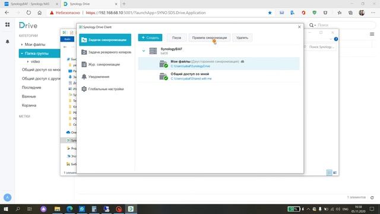Click the Drive search field
This screenshot has width=380, height=214.
click(x=346, y=25)
